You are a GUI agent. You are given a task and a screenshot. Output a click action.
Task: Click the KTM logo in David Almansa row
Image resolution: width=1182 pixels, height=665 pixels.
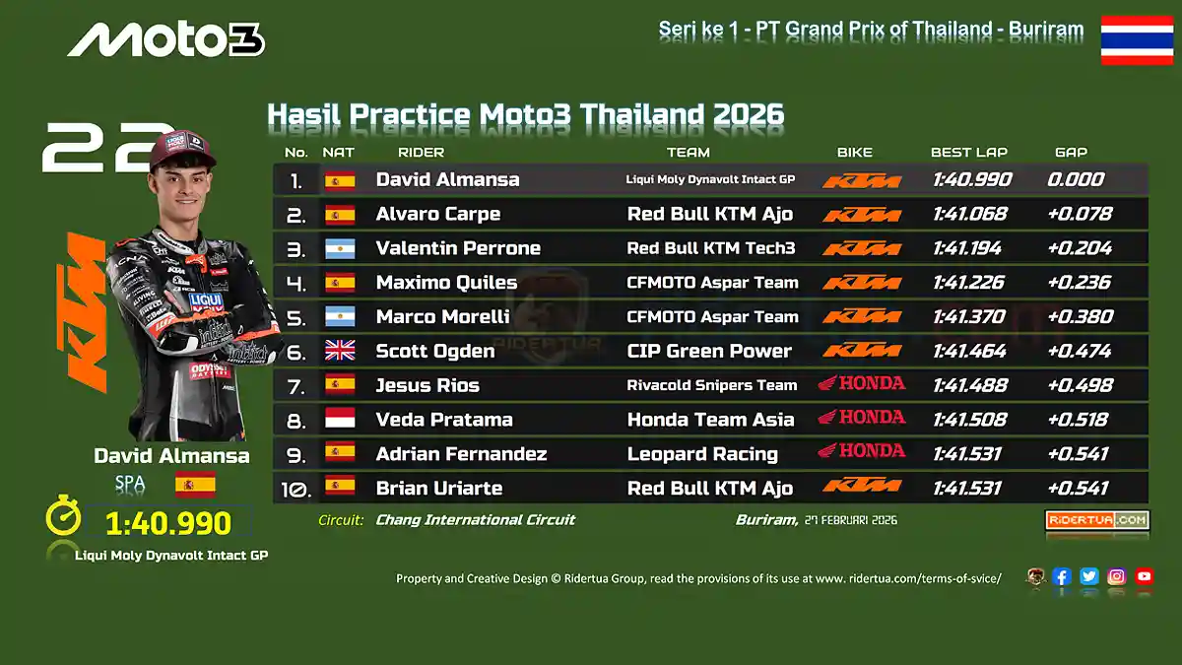[861, 180]
